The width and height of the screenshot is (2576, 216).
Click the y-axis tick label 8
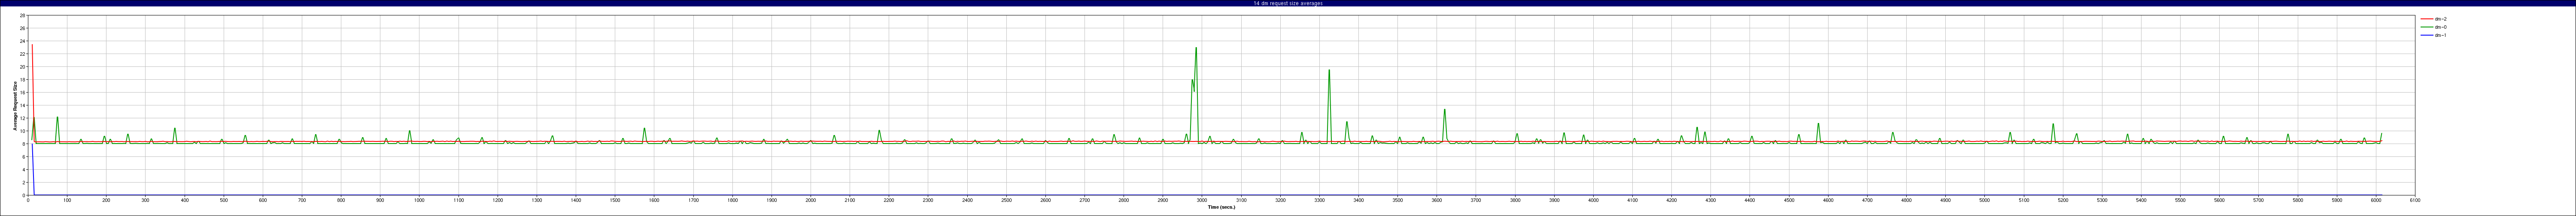[23, 144]
